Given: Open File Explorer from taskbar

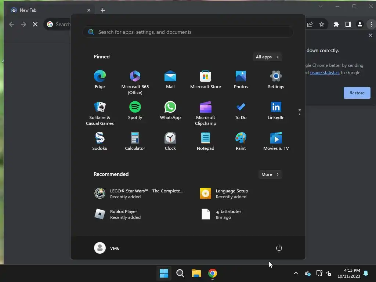Looking at the screenshot, I should (196, 273).
